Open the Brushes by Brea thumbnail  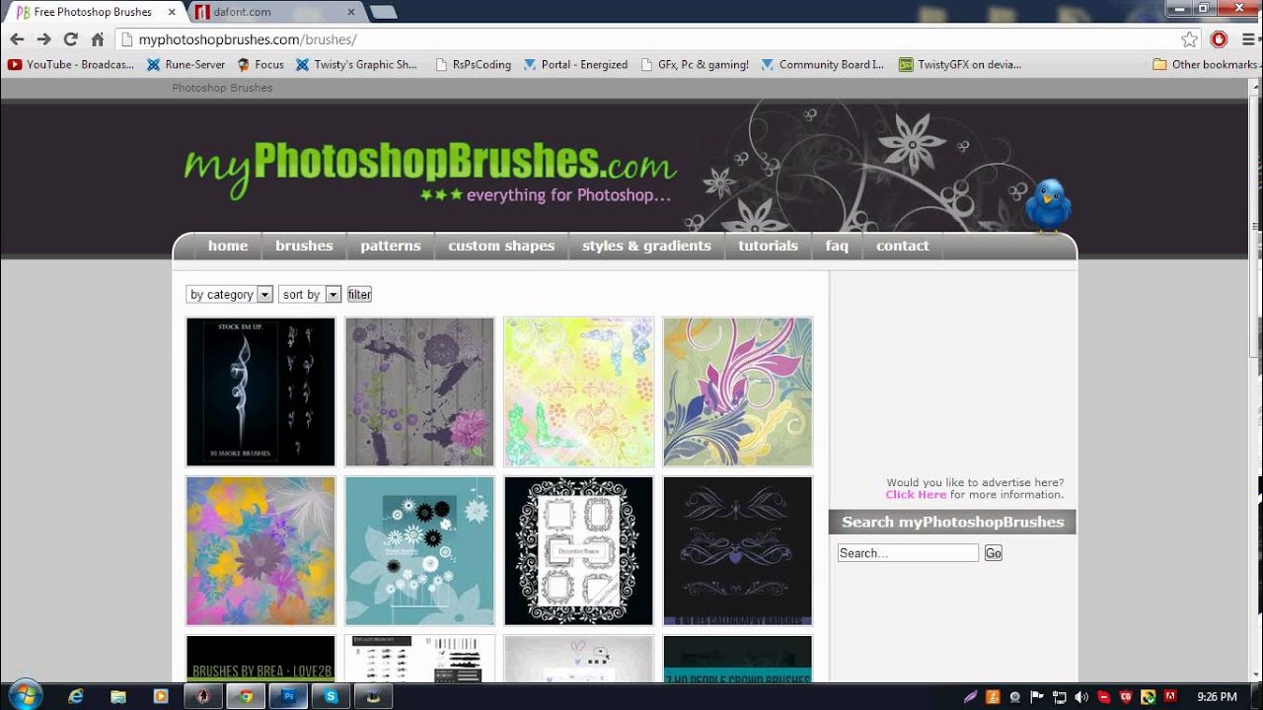(x=260, y=658)
